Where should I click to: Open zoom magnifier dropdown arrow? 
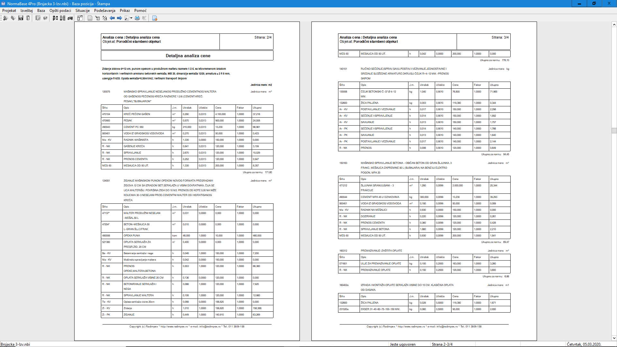[x=131, y=18]
